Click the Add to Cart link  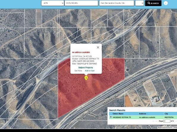(x=90, y=71)
